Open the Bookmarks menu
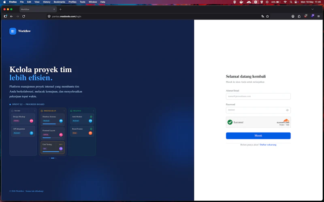Screen dimensions: 324x202 [x=60, y=2]
